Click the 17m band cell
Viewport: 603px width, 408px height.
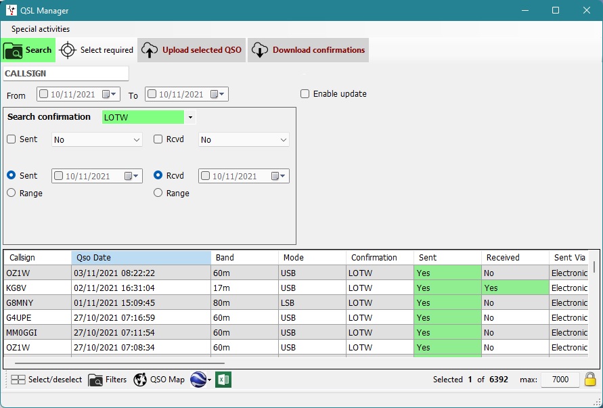244,288
